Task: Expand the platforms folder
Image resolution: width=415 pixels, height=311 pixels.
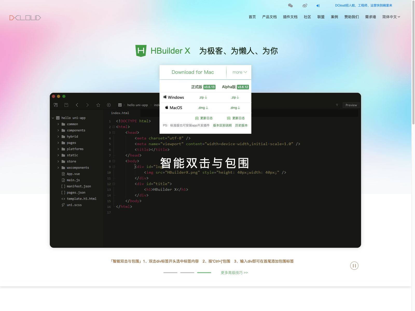Action: click(x=58, y=149)
